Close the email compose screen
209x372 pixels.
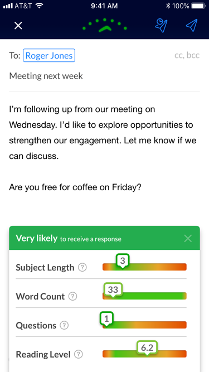pos(18,26)
